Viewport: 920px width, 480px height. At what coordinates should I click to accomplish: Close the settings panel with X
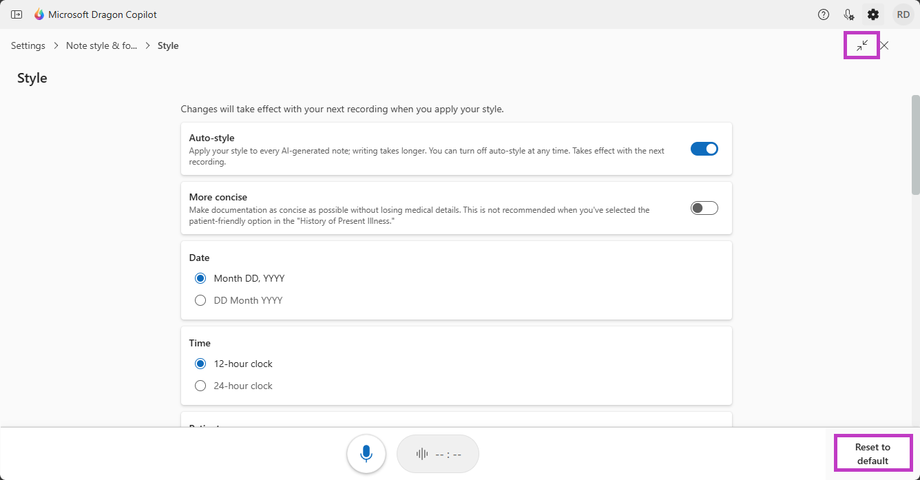(884, 45)
